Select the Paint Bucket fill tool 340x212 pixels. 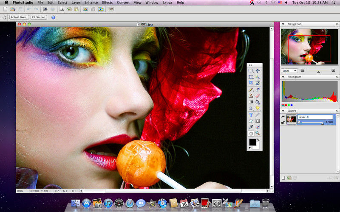pyautogui.click(x=258, y=102)
